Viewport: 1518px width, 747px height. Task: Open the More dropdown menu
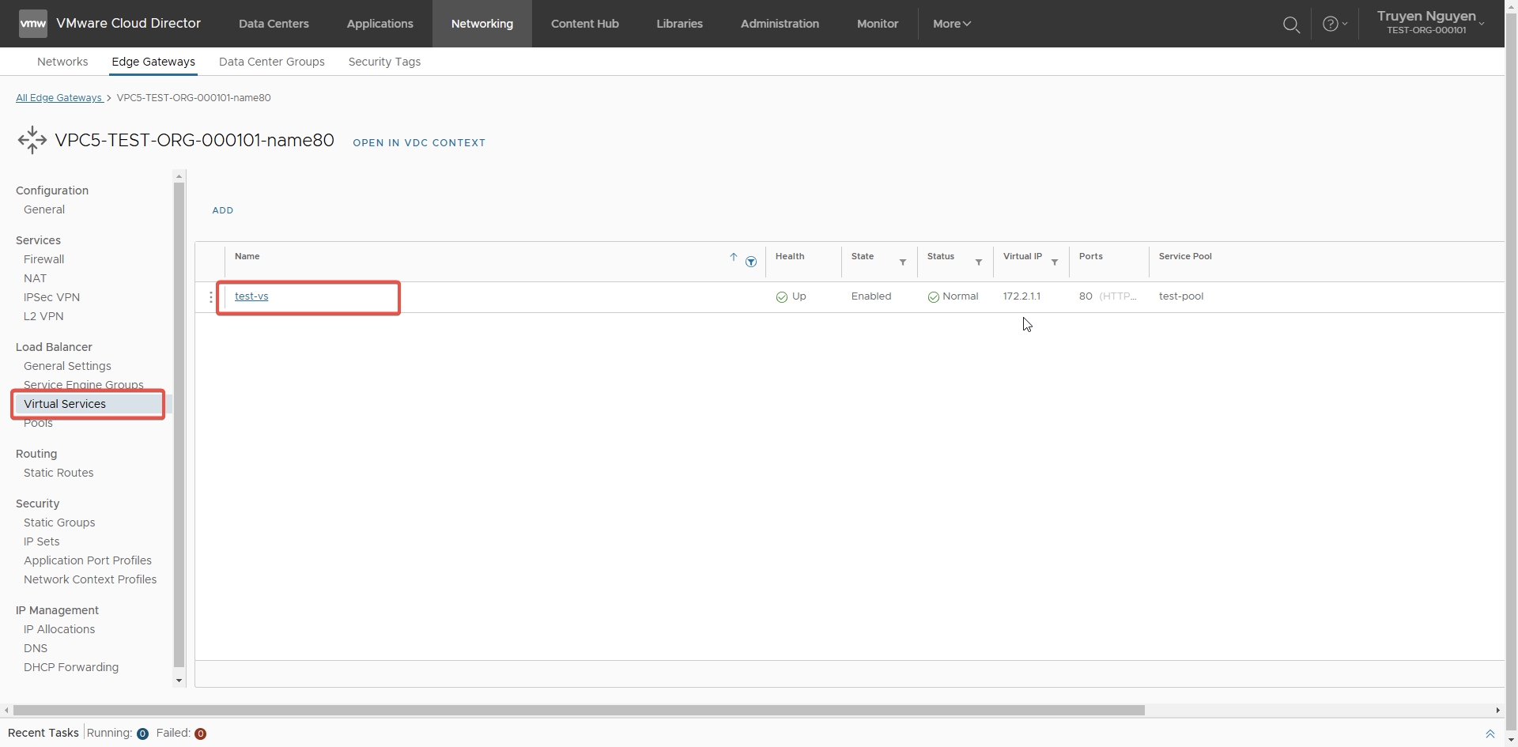click(951, 24)
